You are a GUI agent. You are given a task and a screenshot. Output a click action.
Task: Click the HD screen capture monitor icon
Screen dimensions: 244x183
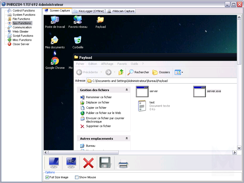[x=71, y=163]
